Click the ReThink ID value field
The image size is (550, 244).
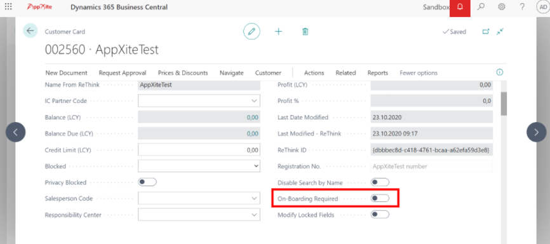[432, 150]
